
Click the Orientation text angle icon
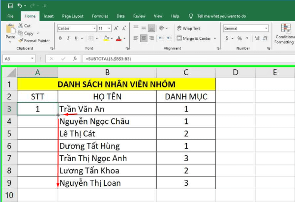pyautogui.click(x=161, y=28)
